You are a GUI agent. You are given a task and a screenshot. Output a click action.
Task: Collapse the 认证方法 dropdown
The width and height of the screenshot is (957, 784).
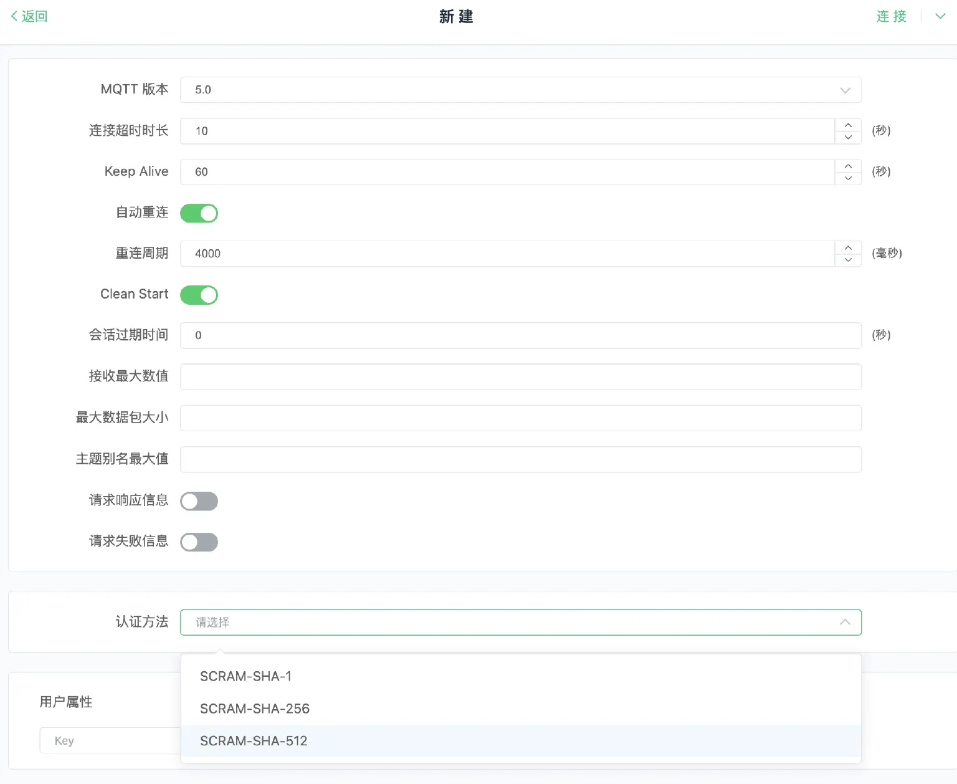(x=845, y=622)
